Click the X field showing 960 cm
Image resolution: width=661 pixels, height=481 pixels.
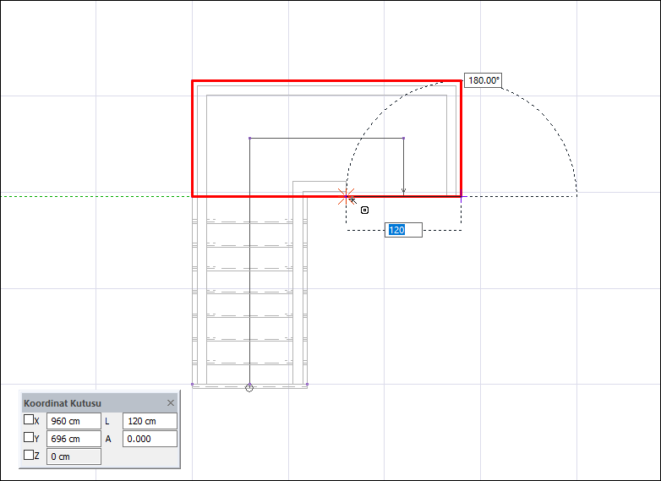click(x=74, y=421)
